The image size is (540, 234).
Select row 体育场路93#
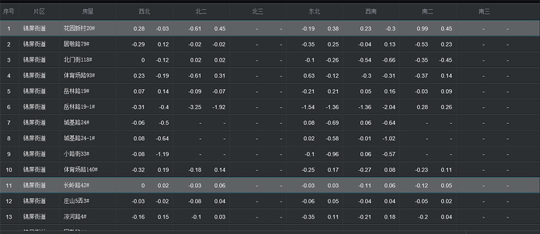[270, 75]
